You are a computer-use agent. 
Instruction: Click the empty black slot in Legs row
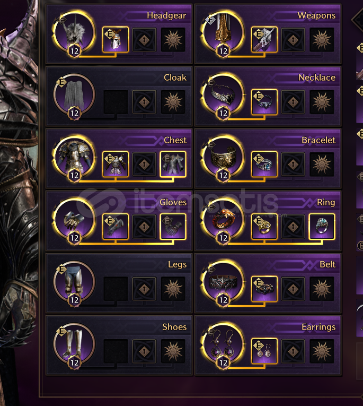pyautogui.click(x=116, y=289)
